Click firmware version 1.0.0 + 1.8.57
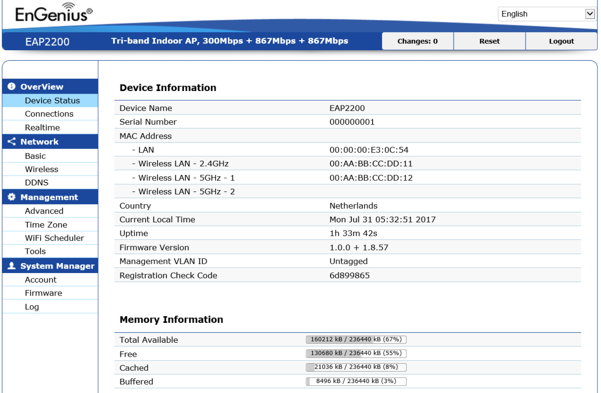 click(359, 248)
